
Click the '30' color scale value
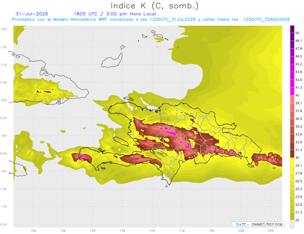[298, 158]
